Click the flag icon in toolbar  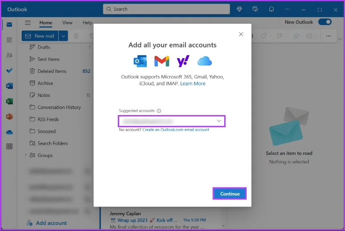(x=279, y=36)
